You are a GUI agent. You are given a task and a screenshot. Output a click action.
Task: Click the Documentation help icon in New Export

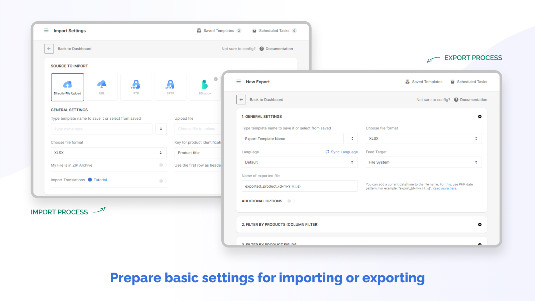(456, 99)
